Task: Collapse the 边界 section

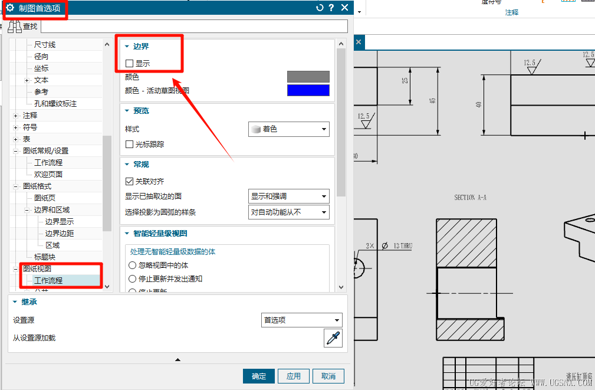Action: pos(127,47)
